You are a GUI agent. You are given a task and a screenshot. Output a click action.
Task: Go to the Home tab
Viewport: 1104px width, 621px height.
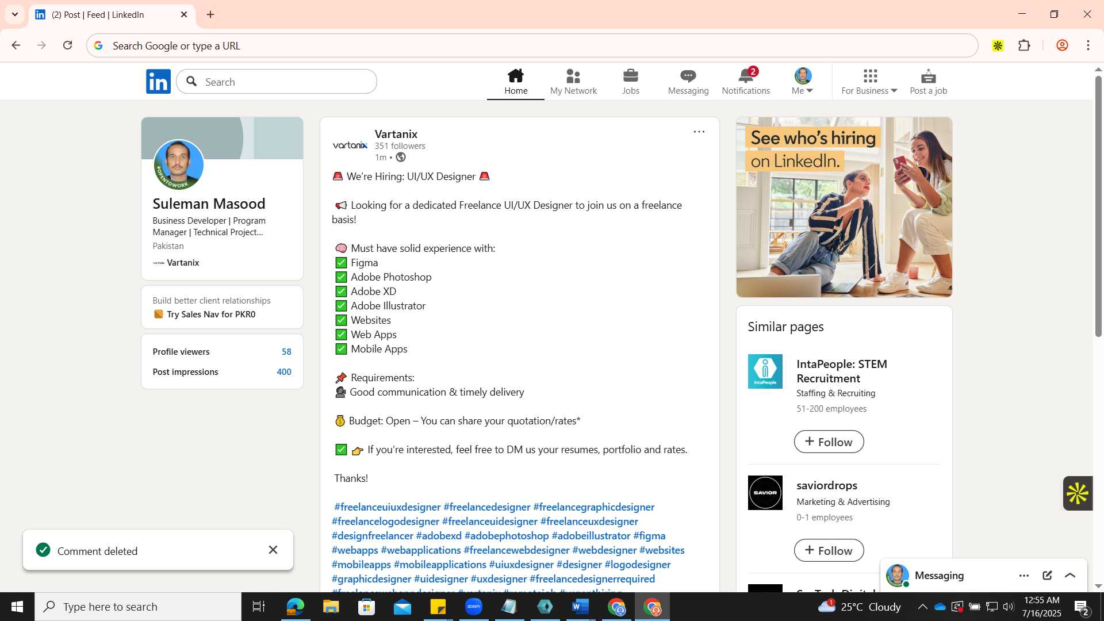coord(516,82)
